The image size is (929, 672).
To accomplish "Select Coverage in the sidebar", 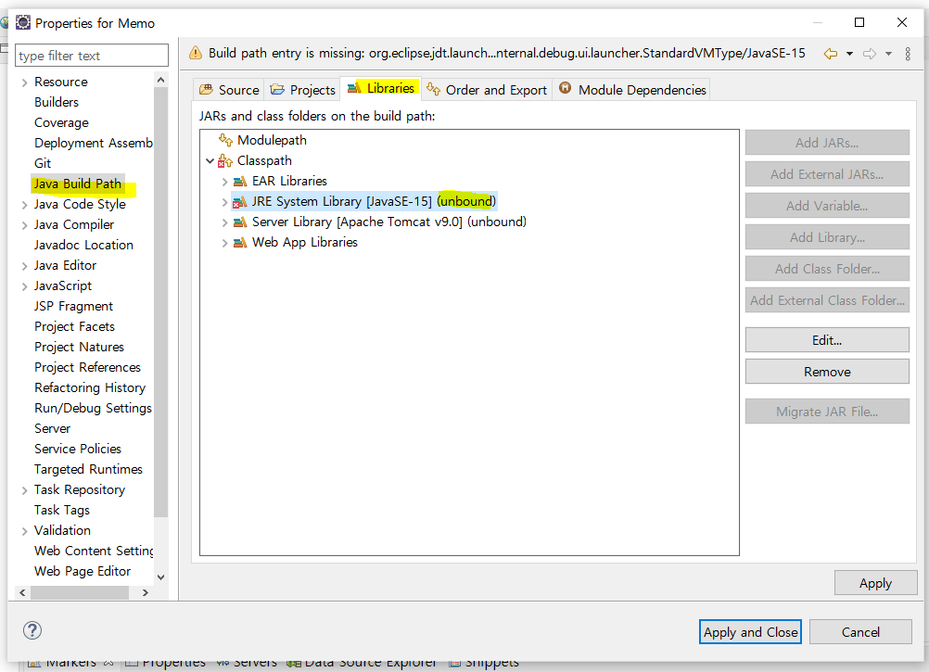I will tap(61, 122).
